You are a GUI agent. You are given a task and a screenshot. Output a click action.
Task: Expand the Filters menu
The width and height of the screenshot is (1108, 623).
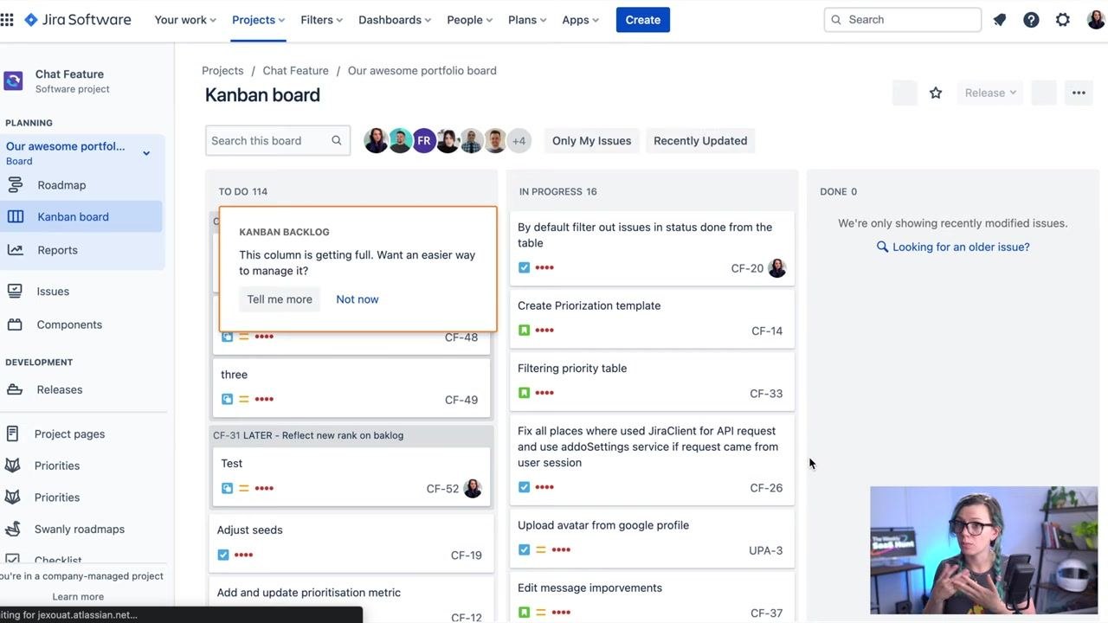(x=321, y=19)
